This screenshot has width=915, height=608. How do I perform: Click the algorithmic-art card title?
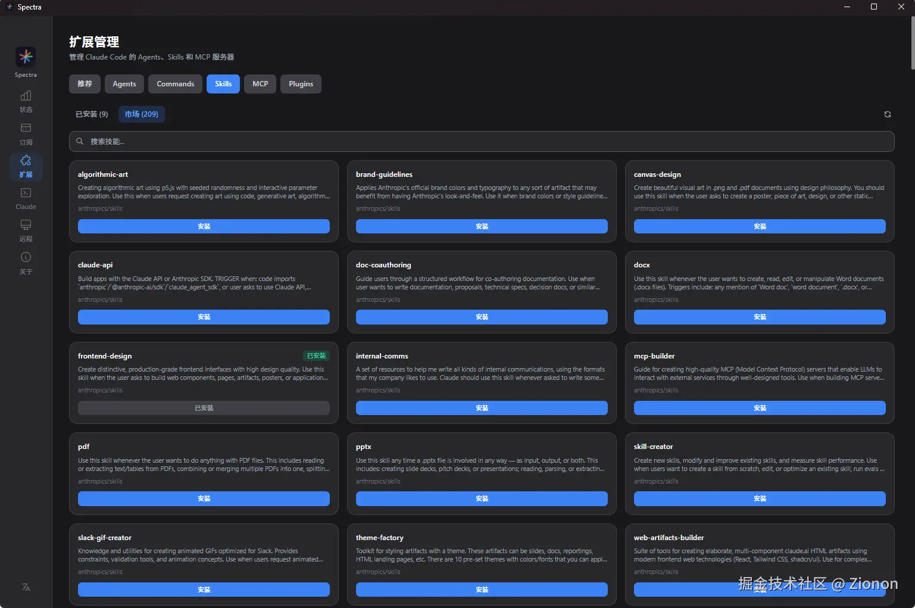pyautogui.click(x=103, y=174)
